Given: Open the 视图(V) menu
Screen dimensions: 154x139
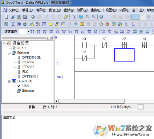Looking at the screenshot, I should (x=82, y=10).
